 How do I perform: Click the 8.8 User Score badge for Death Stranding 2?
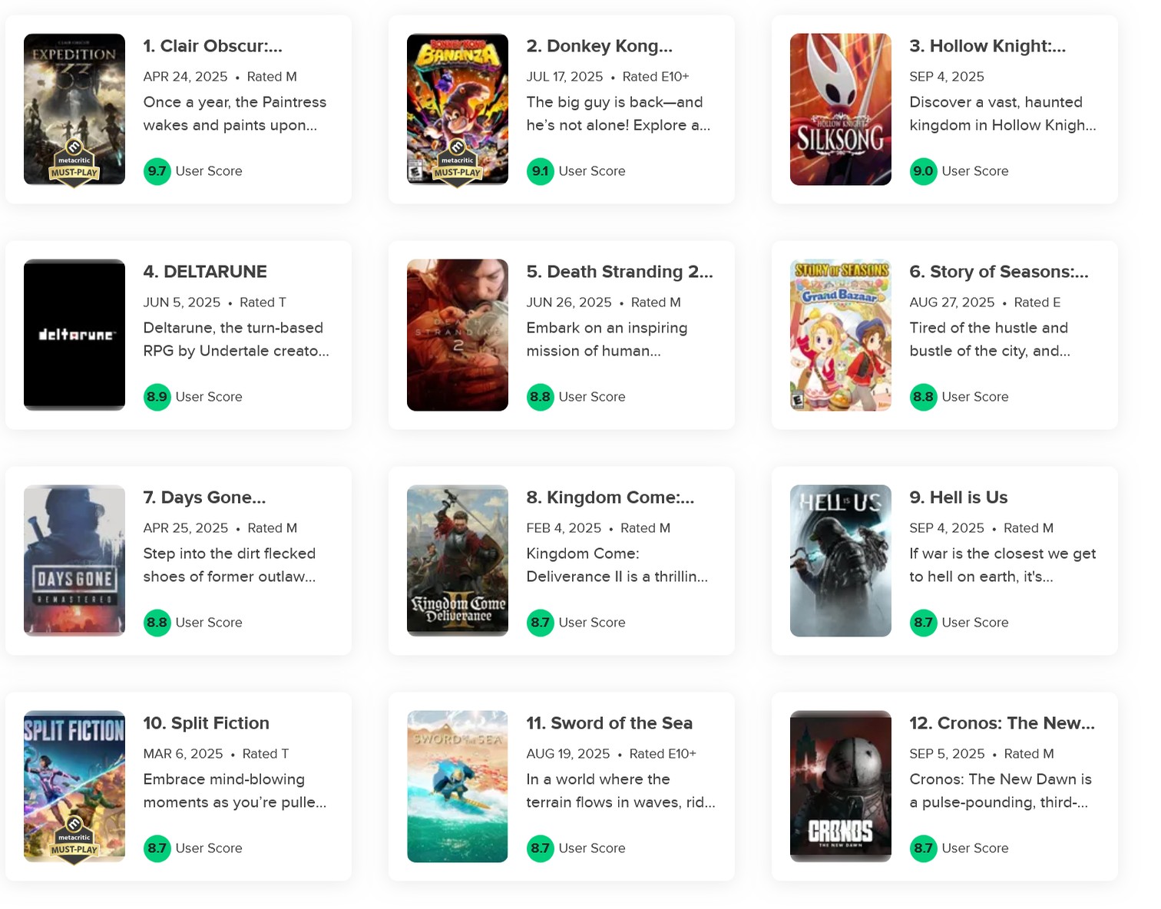[540, 397]
